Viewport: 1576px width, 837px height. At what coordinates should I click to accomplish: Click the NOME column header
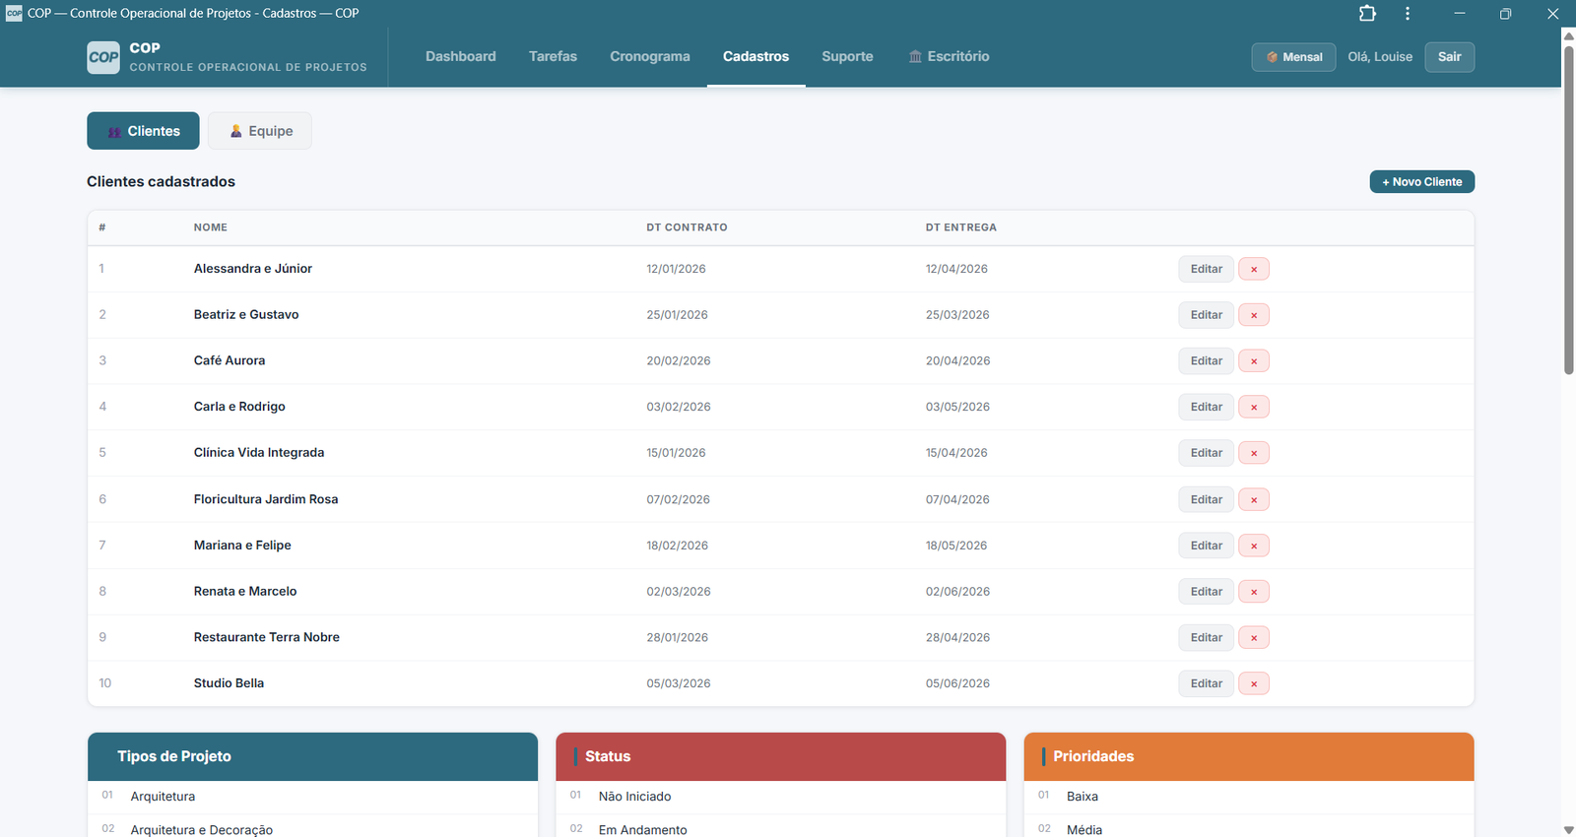point(211,227)
